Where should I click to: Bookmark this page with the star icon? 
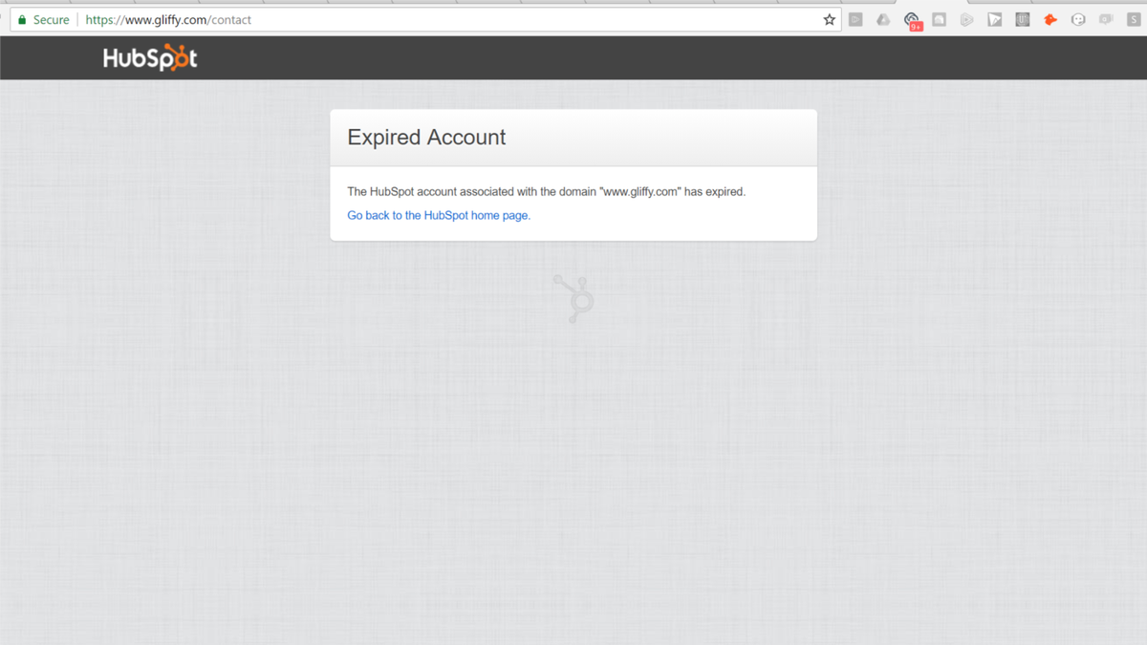click(830, 19)
